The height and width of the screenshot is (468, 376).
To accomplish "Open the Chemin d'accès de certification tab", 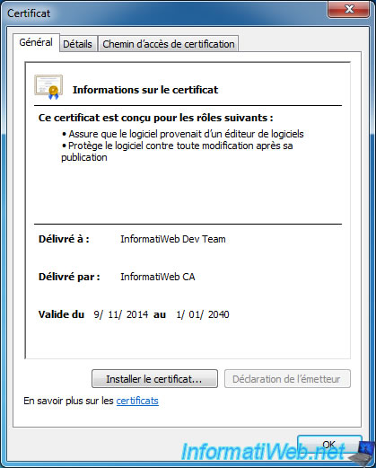I will 169,44.
